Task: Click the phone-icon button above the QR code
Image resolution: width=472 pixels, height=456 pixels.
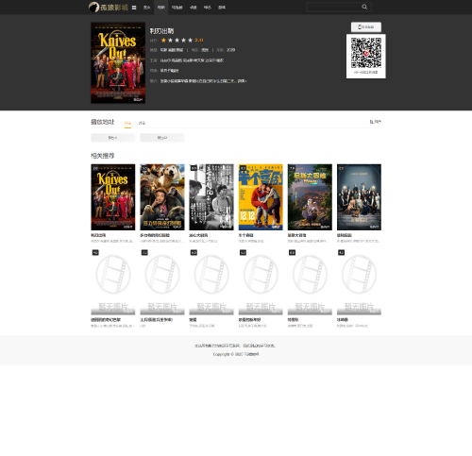Action: (x=366, y=27)
